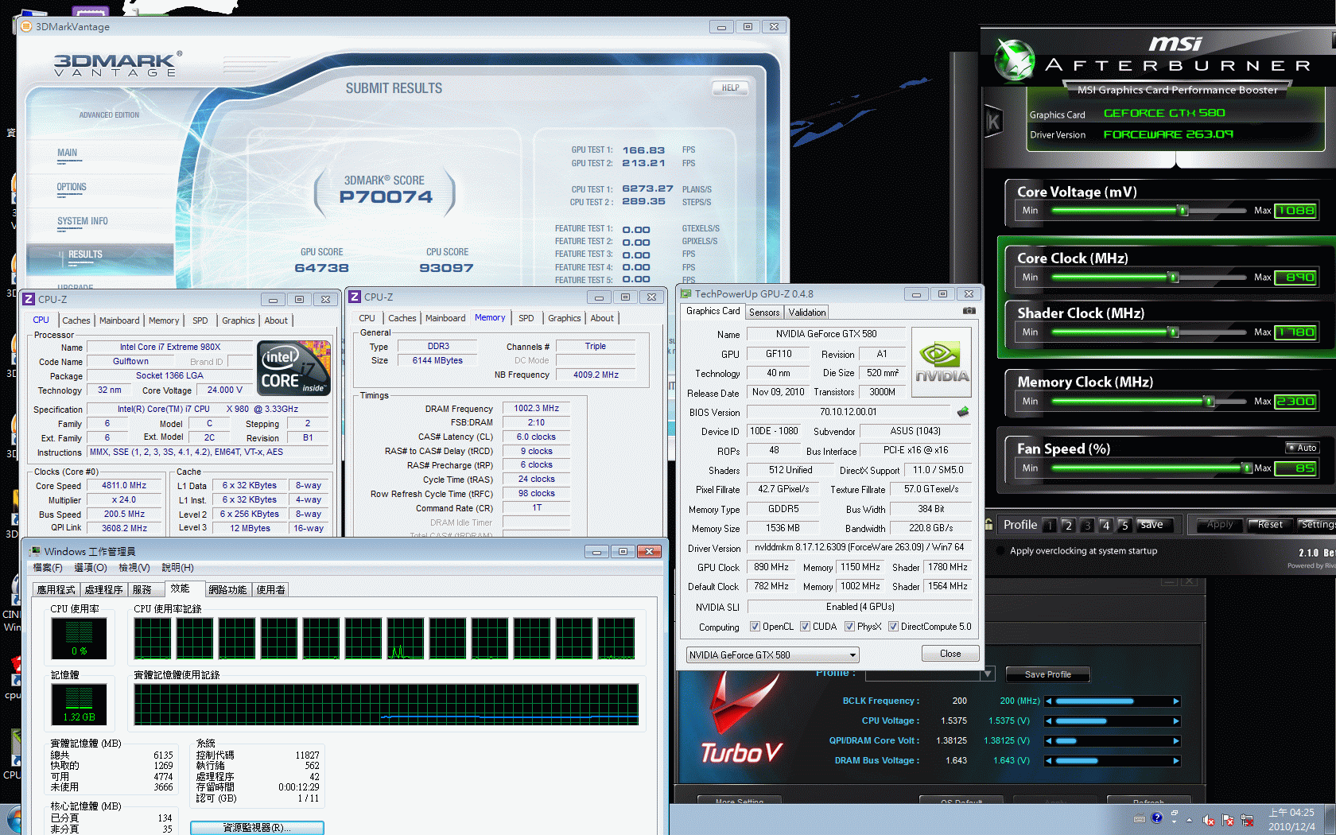Image resolution: width=1336 pixels, height=835 pixels.
Task: Decrease CPU Voltage with the left arrow
Action: coord(1049,721)
